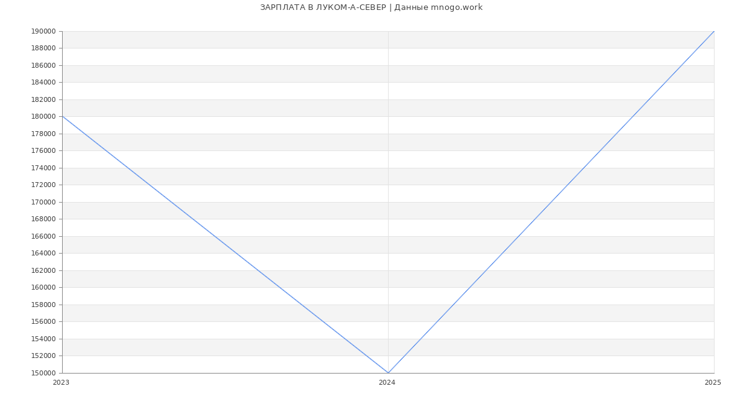
Task: Click the 170000 y-axis label
Action: 43,202
